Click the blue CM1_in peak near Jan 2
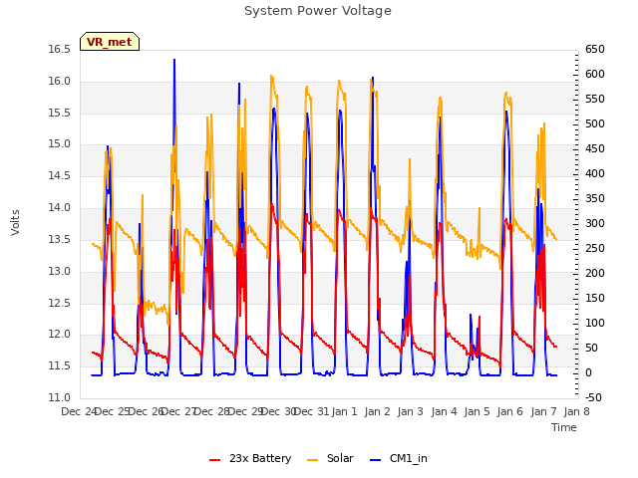The width and height of the screenshot is (638, 478). coord(373,78)
